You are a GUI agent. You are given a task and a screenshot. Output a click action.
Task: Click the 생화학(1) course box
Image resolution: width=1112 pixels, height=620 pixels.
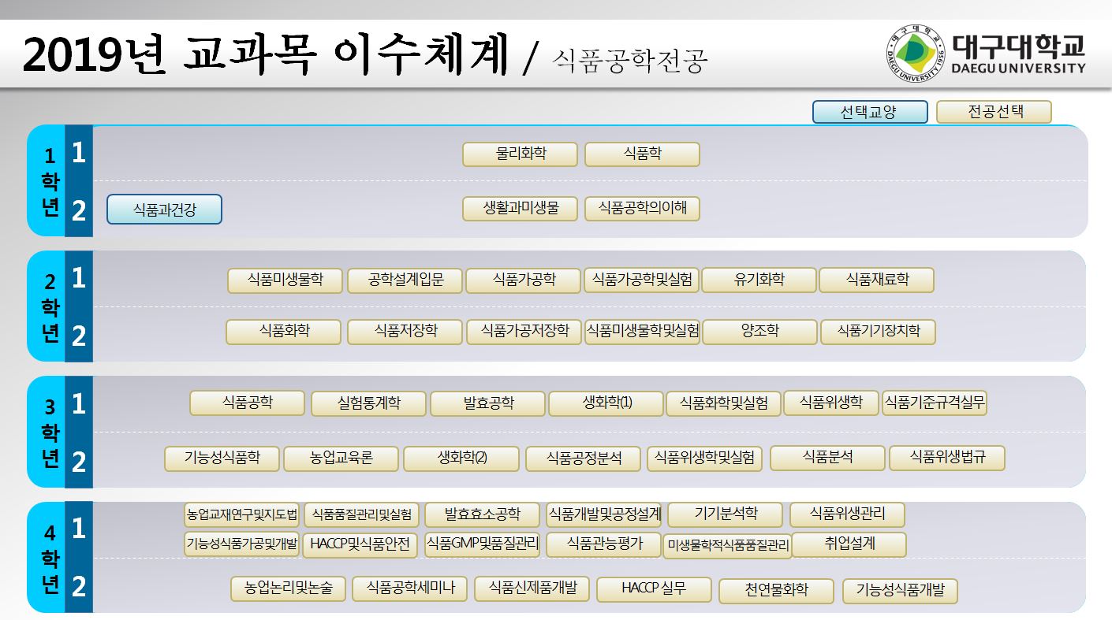tap(606, 403)
